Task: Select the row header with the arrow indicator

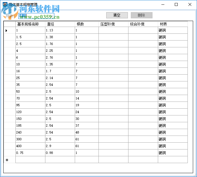Action: point(9,30)
